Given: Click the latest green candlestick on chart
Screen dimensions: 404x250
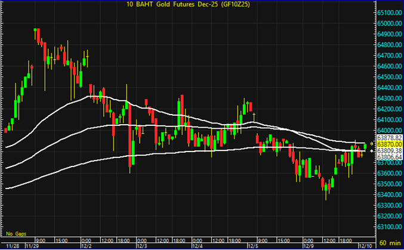Looking at the screenshot, I should pos(365,146).
